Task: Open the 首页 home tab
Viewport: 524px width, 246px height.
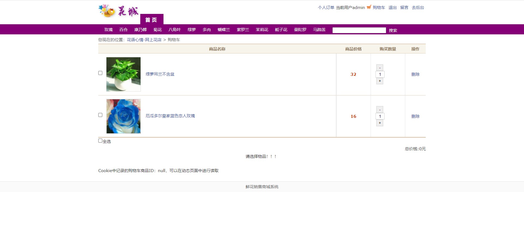Action: 151,19
